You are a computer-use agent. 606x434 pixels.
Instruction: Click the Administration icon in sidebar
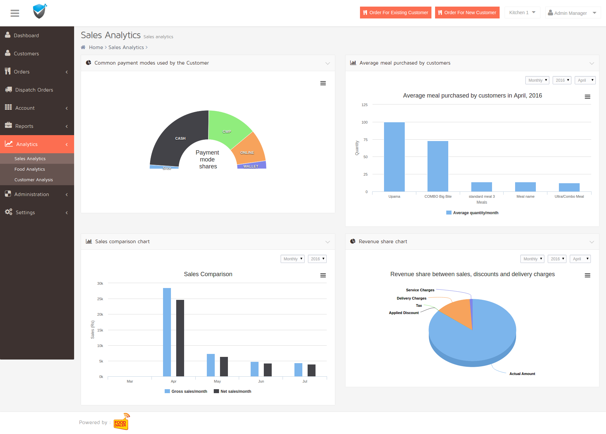pyautogui.click(x=8, y=194)
